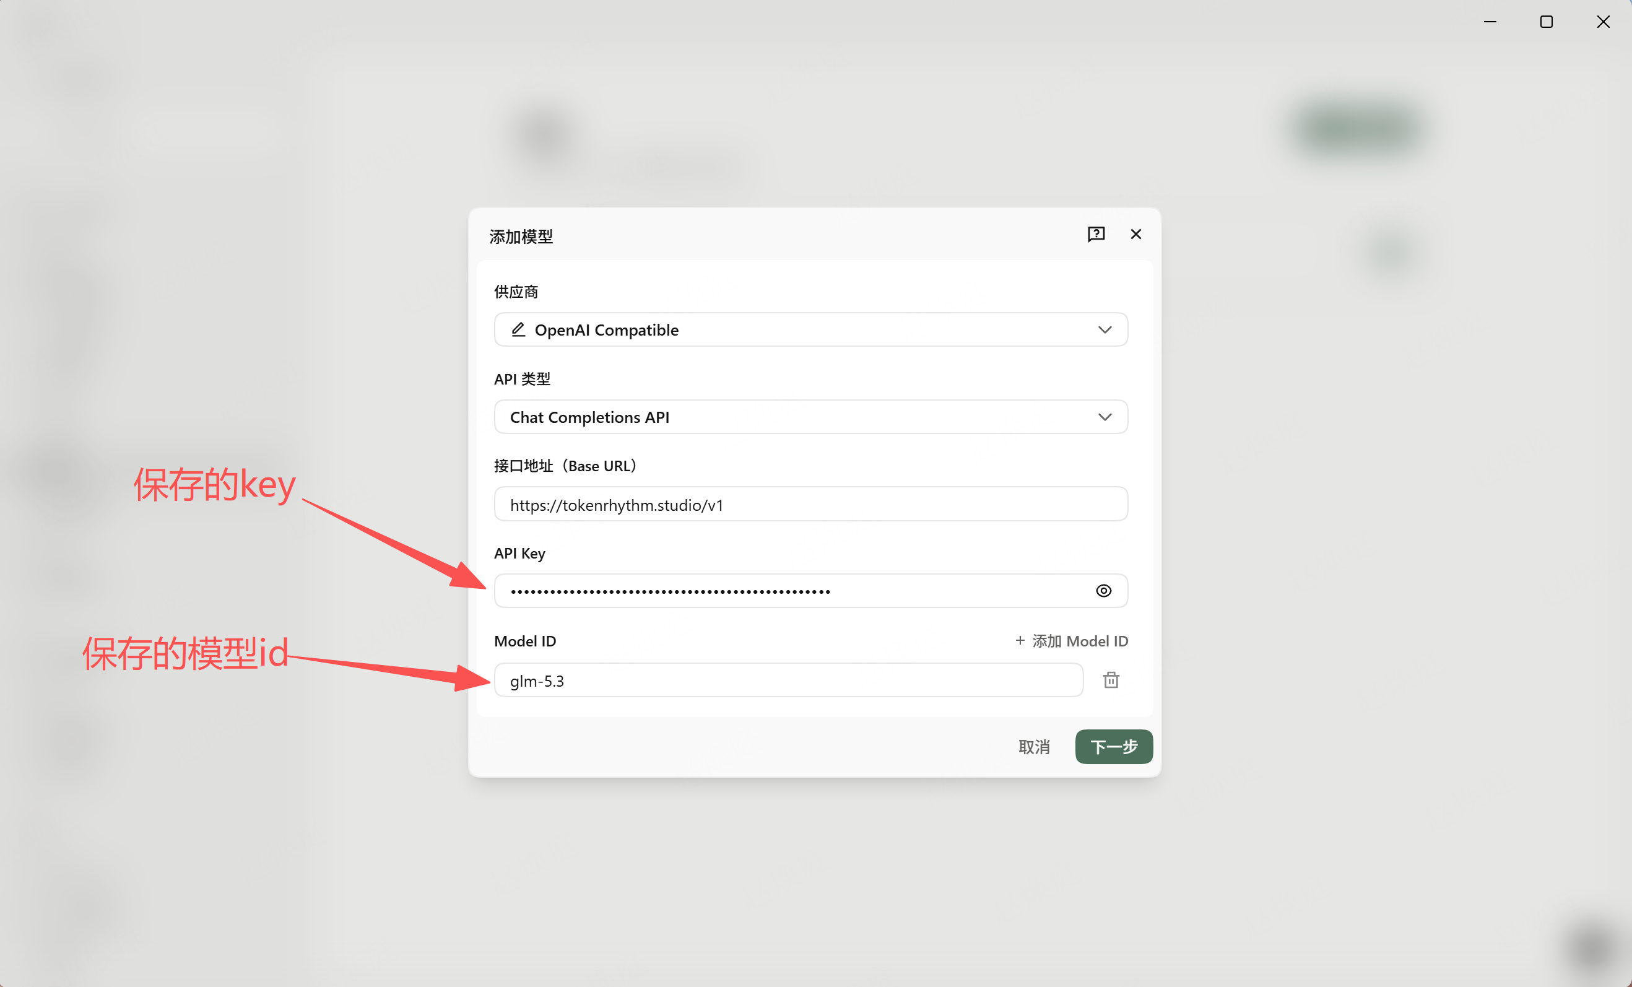Open the help feedback icon in dialog header
This screenshot has height=987, width=1632.
click(x=1096, y=234)
